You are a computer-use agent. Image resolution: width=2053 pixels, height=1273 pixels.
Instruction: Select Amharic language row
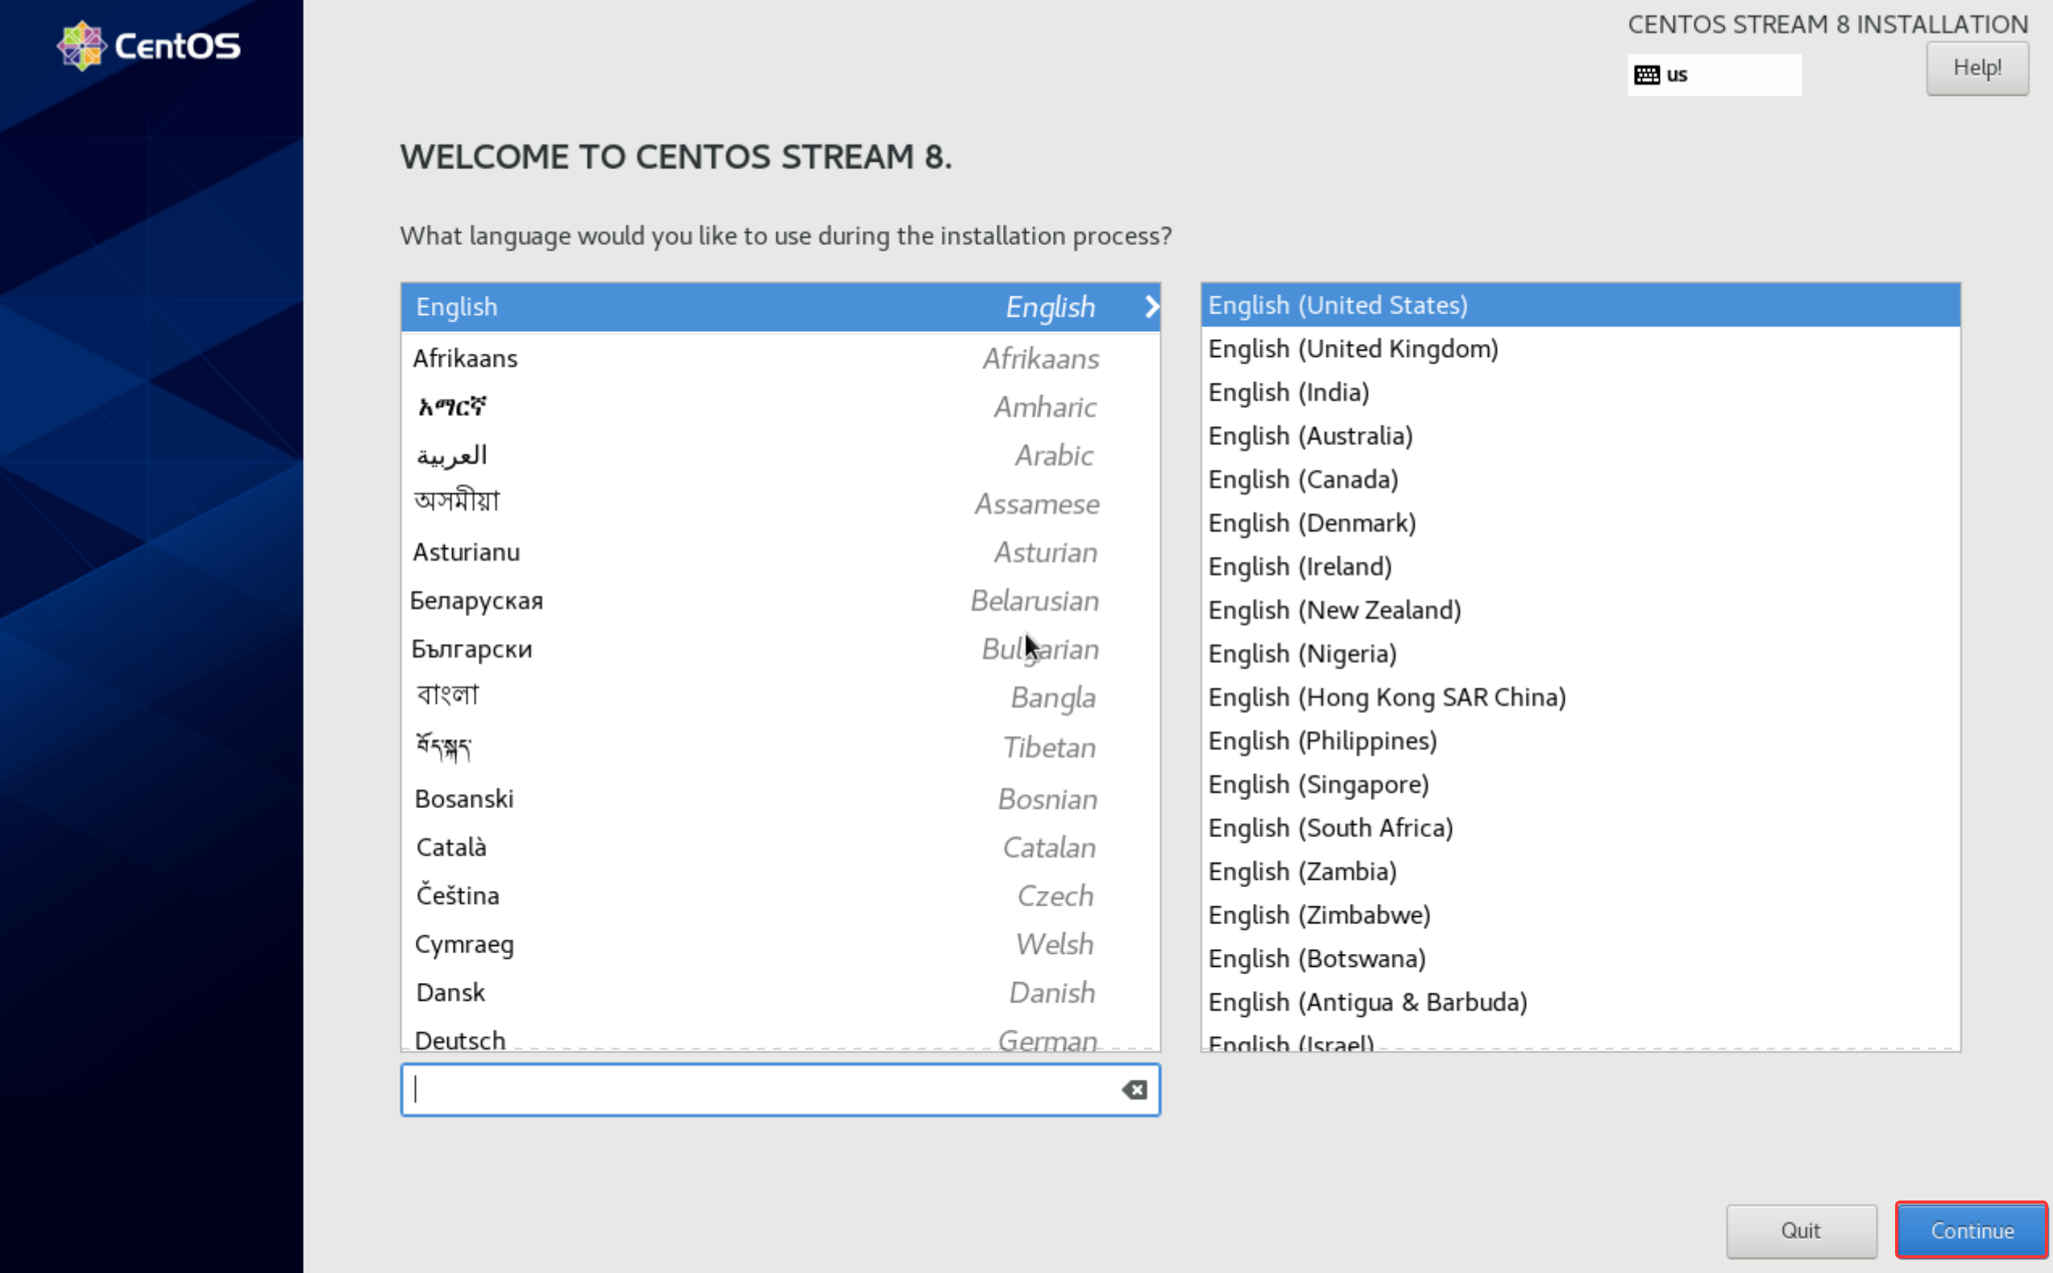pos(780,408)
